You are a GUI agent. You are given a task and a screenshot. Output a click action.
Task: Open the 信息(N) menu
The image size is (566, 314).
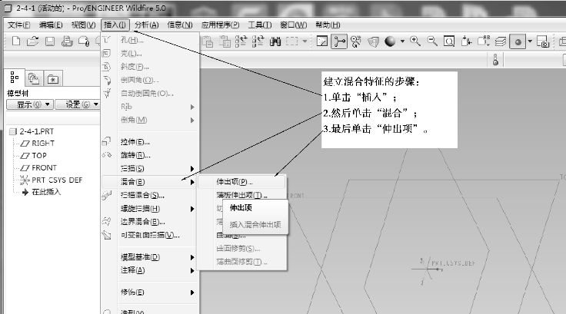pos(179,25)
